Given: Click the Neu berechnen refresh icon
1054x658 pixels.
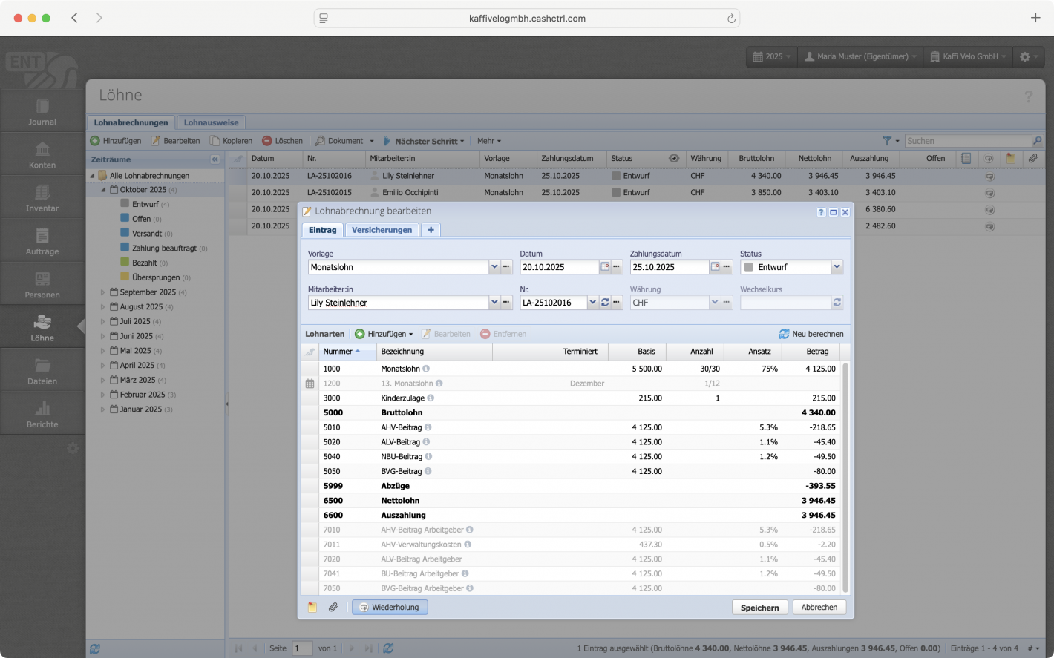Looking at the screenshot, I should (786, 334).
